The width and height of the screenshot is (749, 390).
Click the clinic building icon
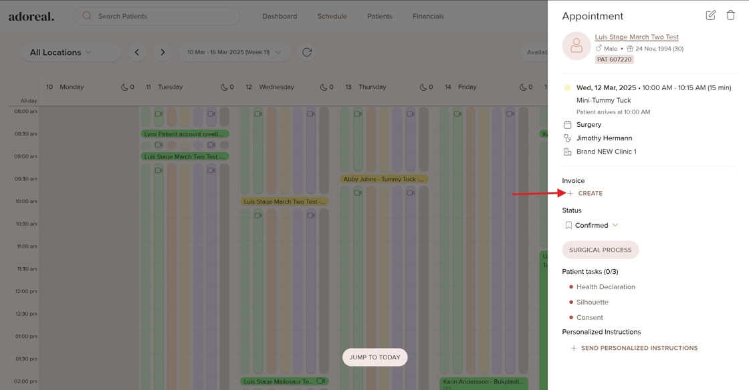point(568,152)
